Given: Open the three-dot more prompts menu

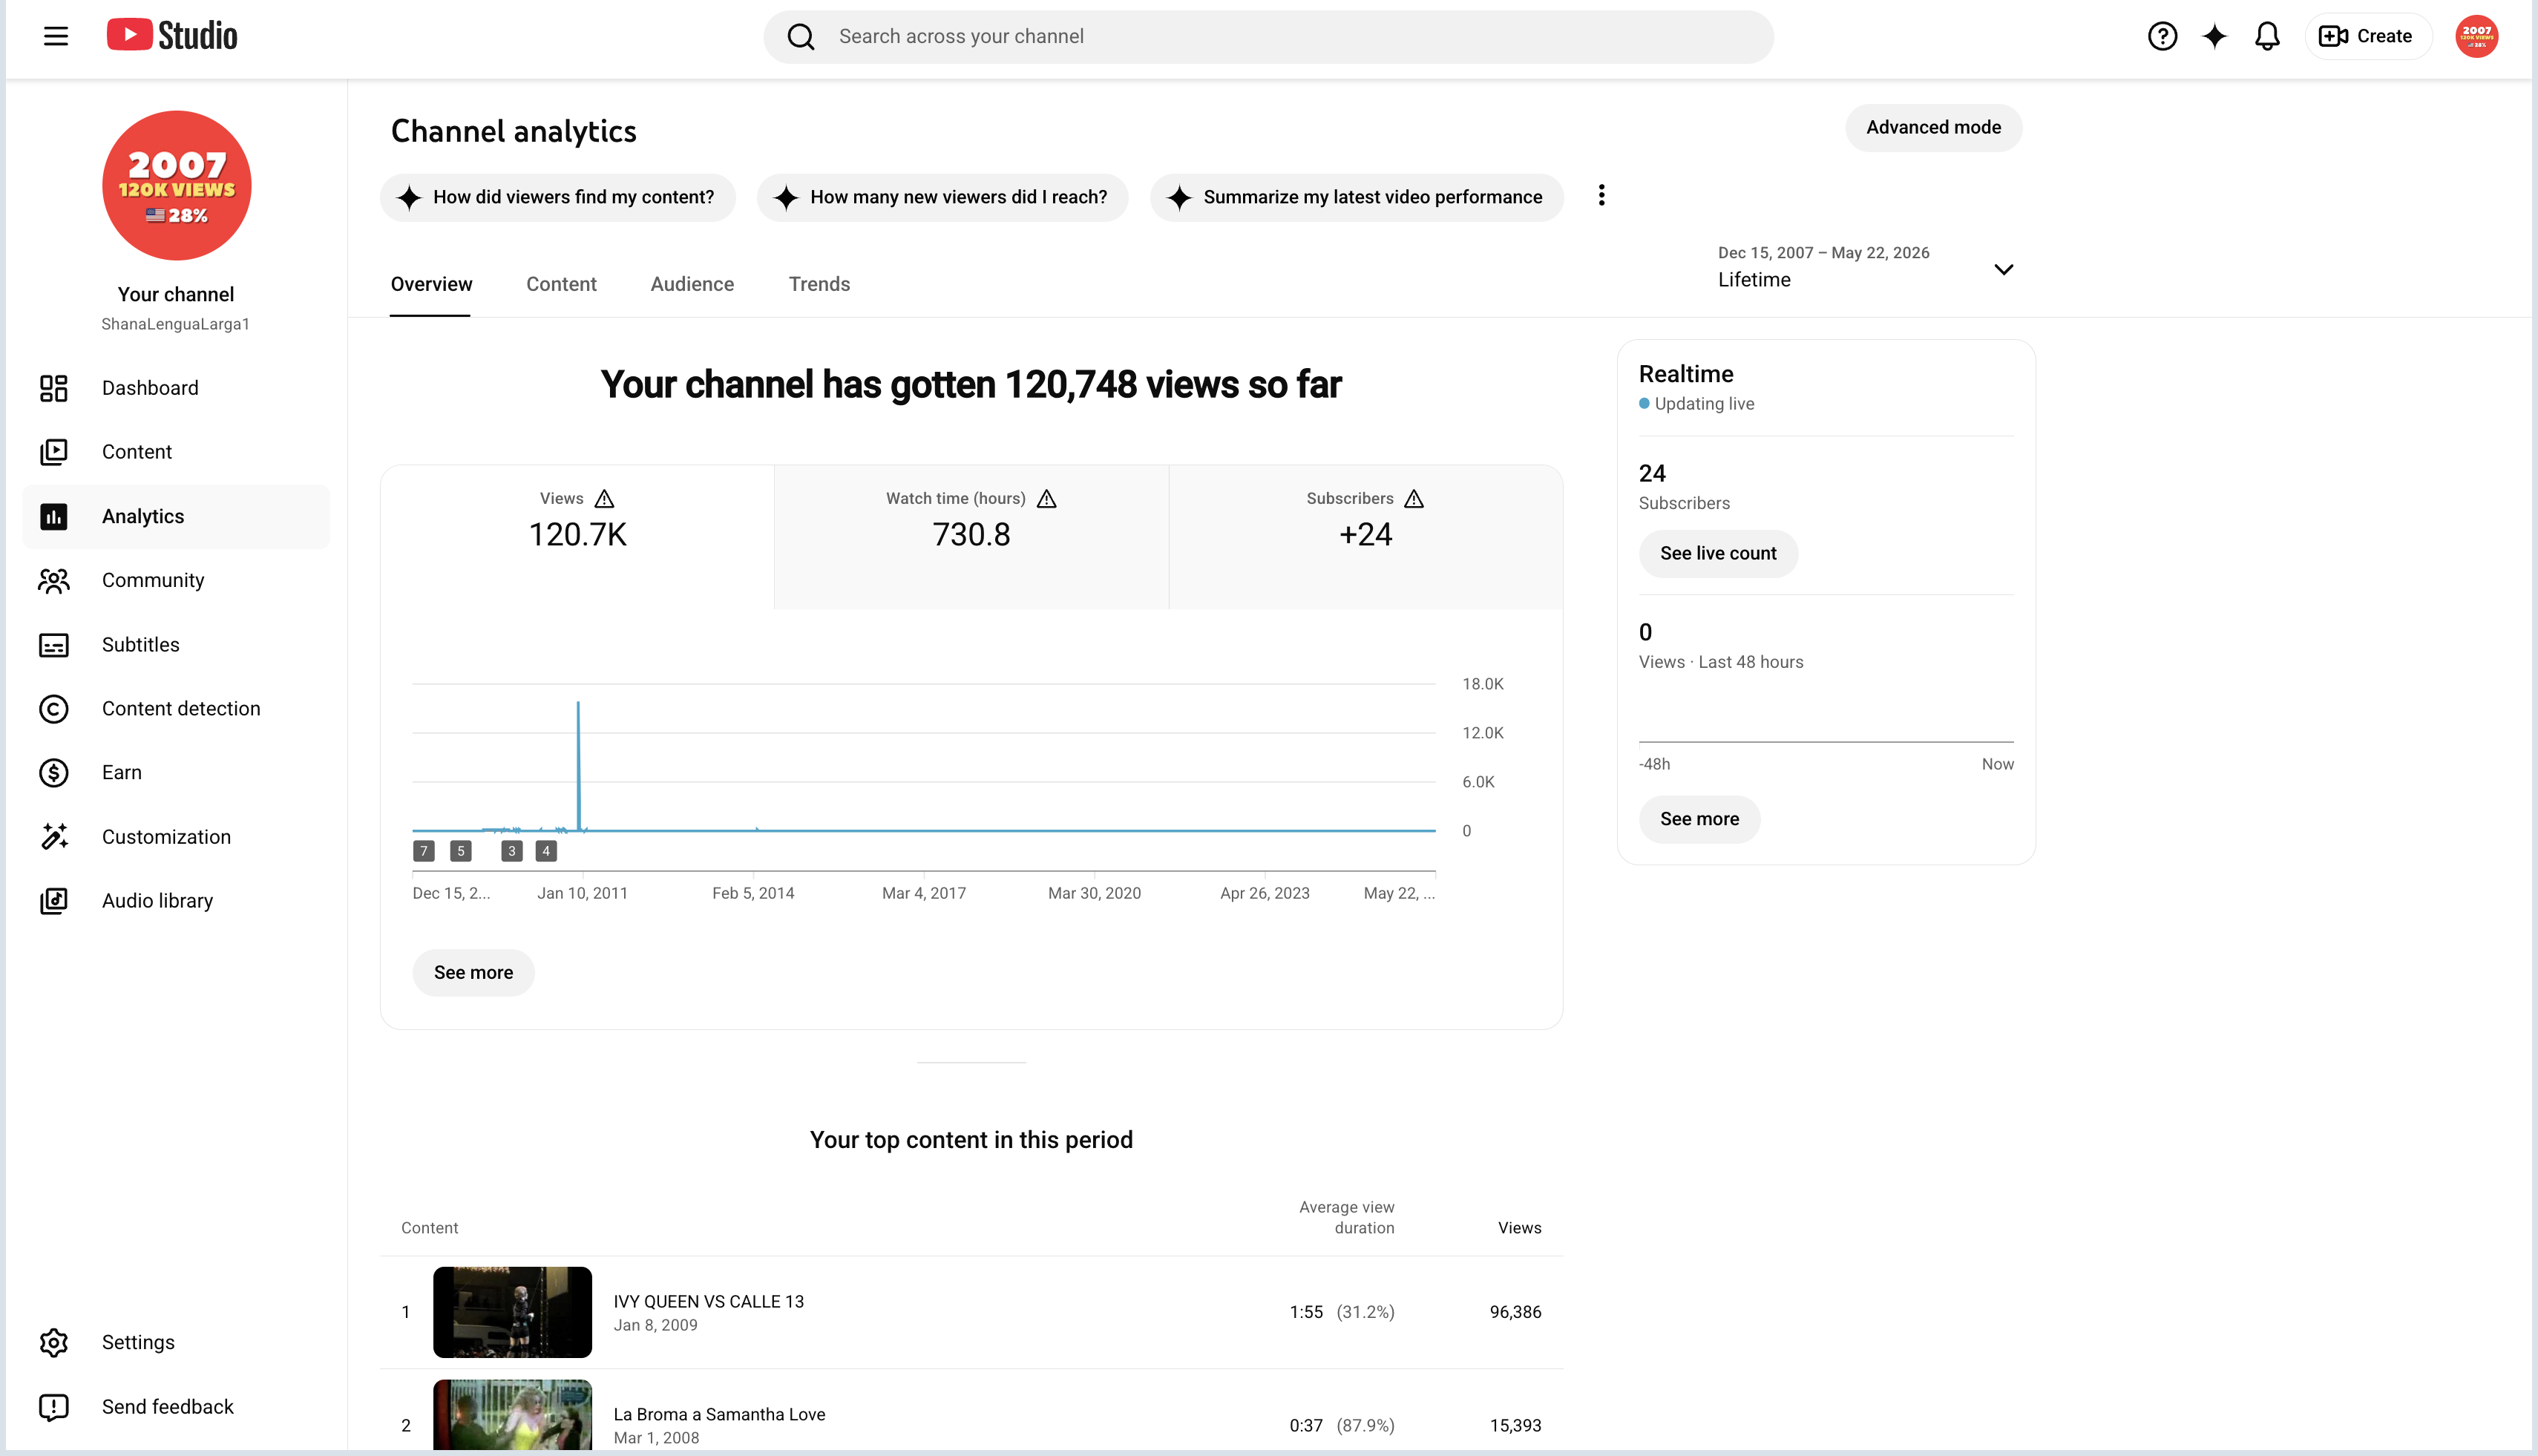Looking at the screenshot, I should click(1602, 196).
